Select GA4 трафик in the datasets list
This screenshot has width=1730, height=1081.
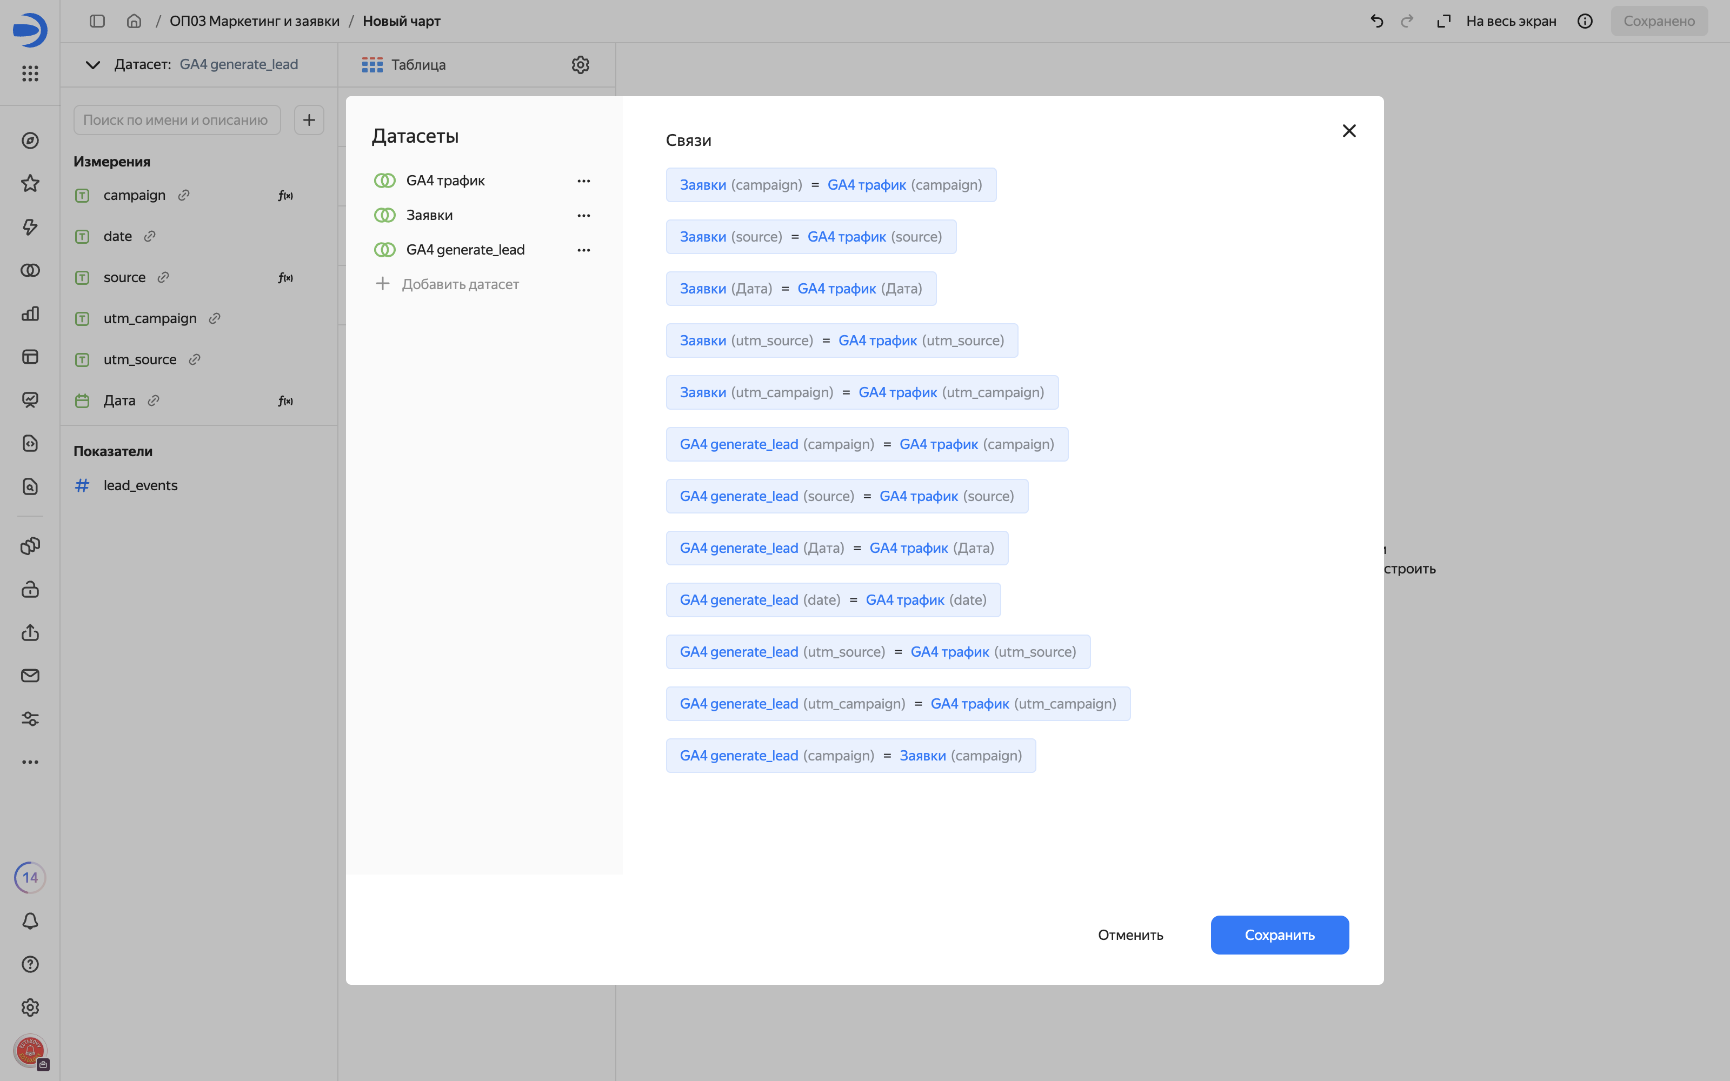tap(444, 181)
